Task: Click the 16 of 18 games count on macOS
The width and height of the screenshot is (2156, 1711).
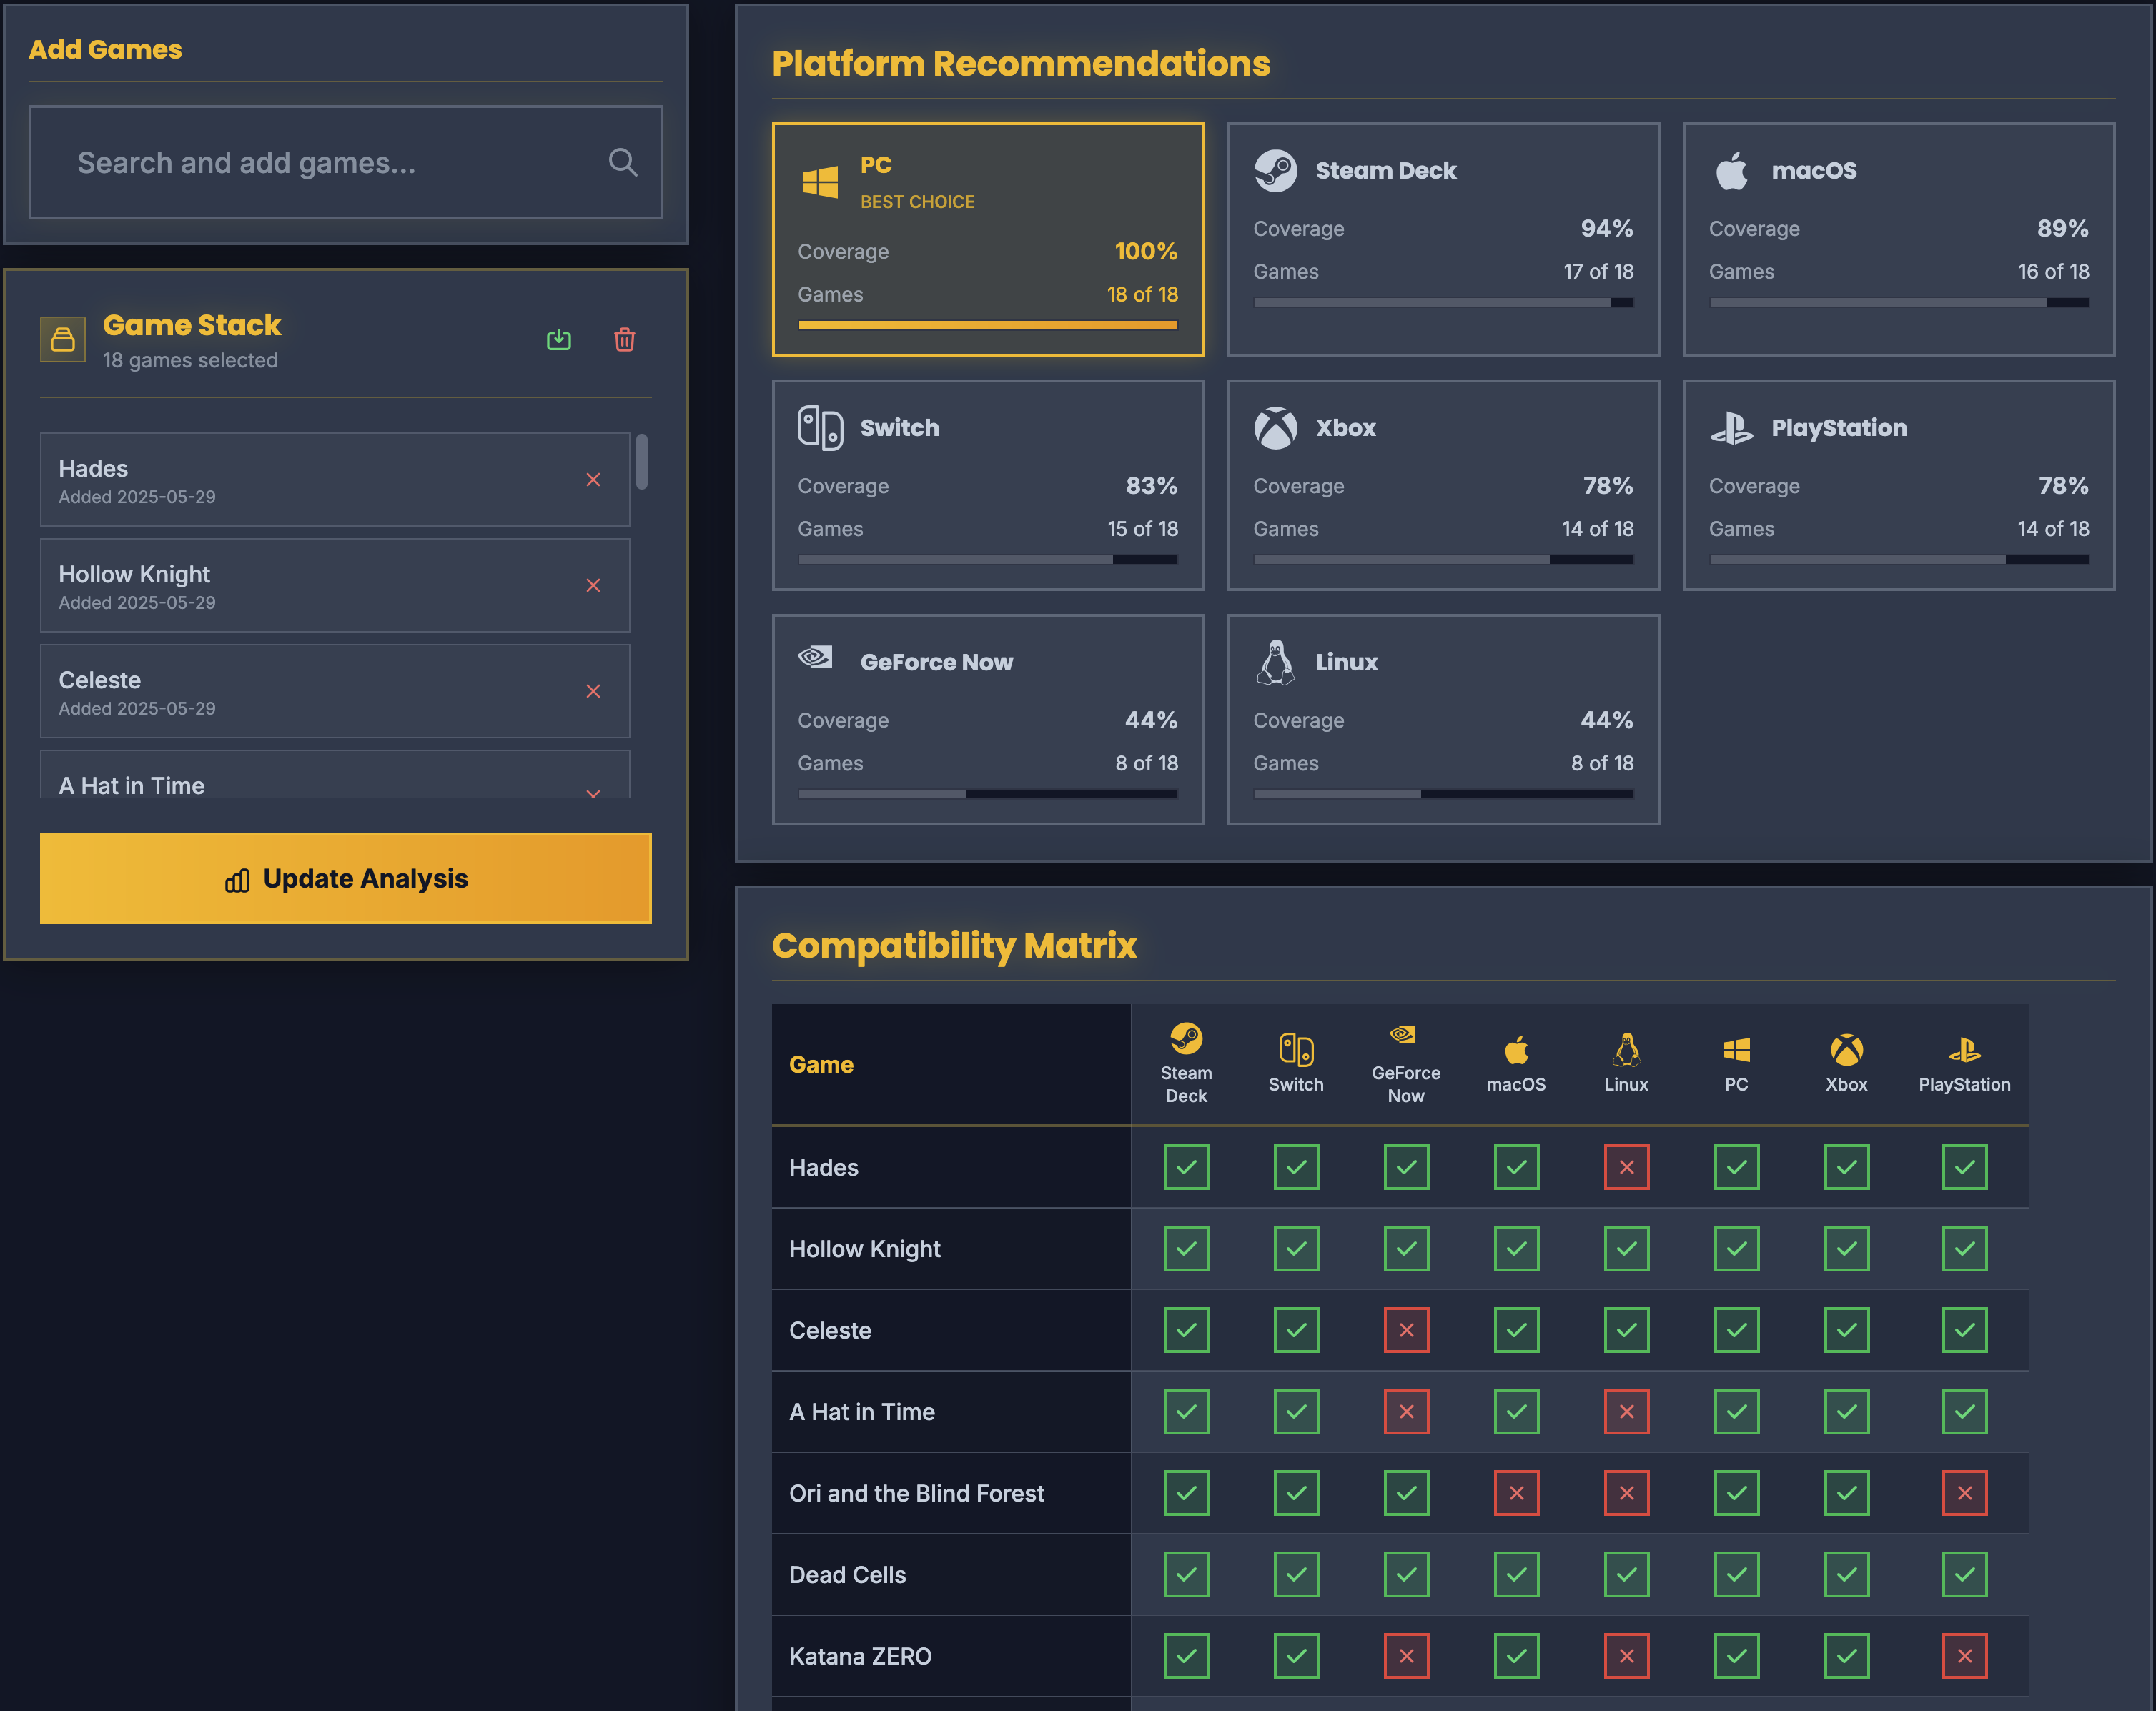Action: 2053,272
